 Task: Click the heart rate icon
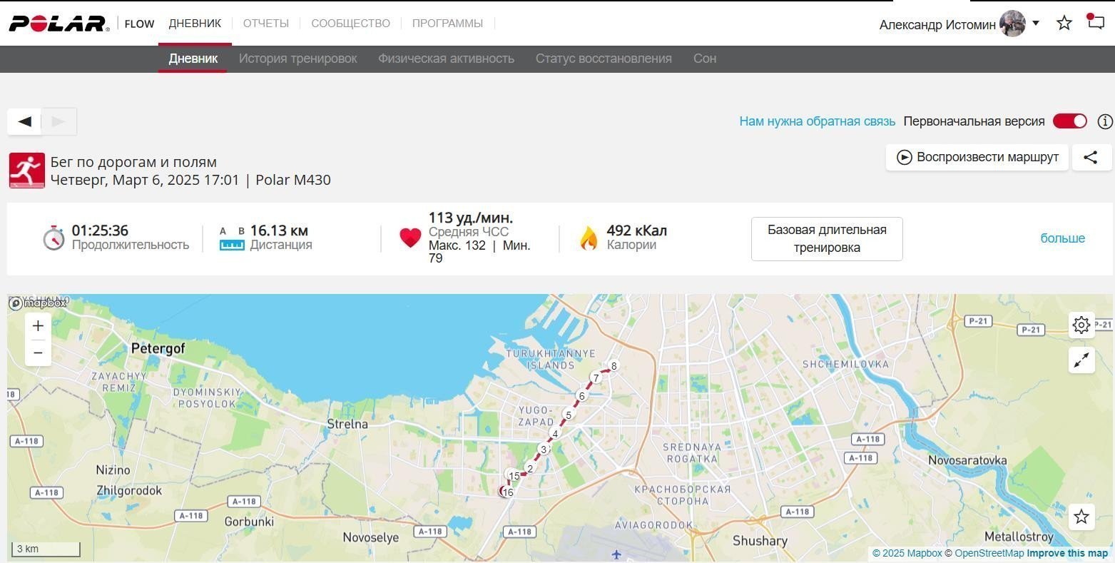click(x=410, y=238)
